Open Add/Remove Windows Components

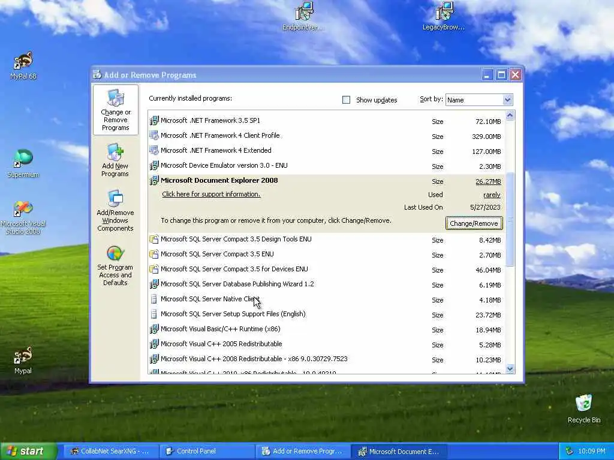[115, 211]
